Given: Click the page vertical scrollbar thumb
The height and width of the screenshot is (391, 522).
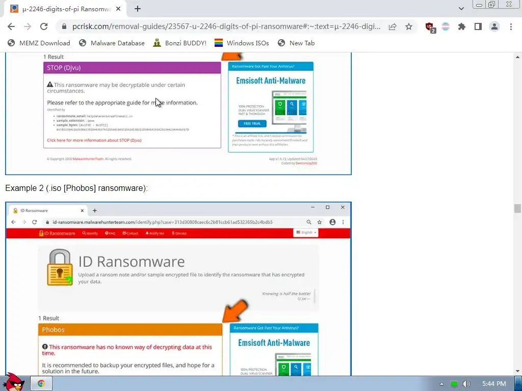Looking at the screenshot, I should (x=517, y=208).
